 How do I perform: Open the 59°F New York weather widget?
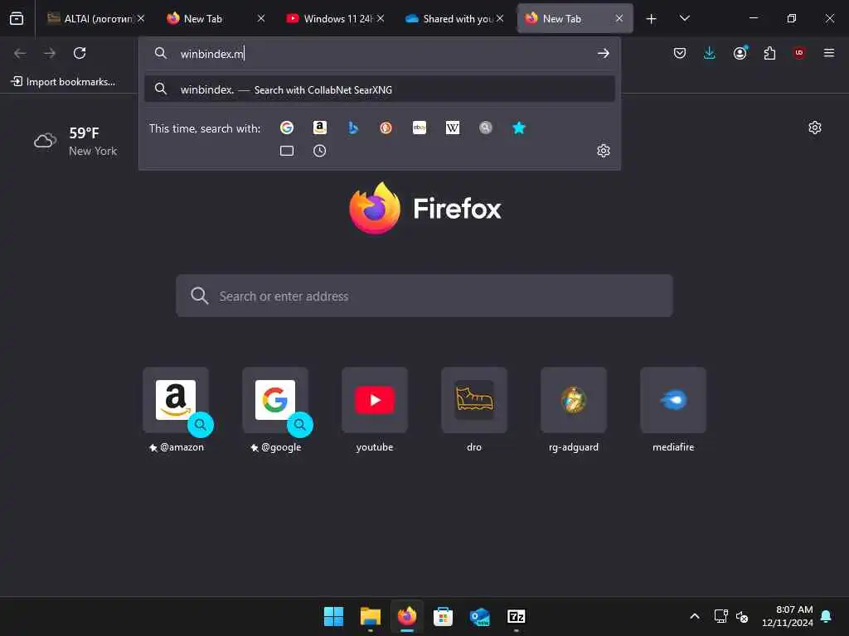[75, 142]
